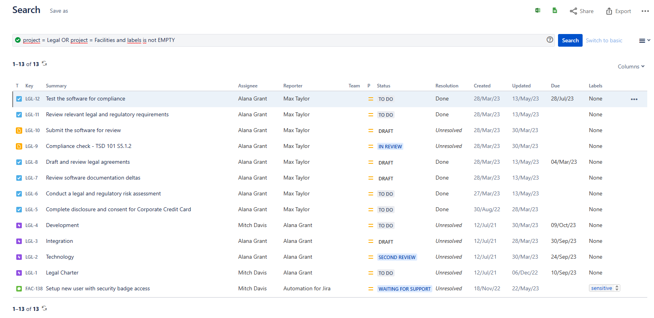Screen dimensions: 654x318
Task: Open the list view layout dropdown
Action: [x=644, y=40]
